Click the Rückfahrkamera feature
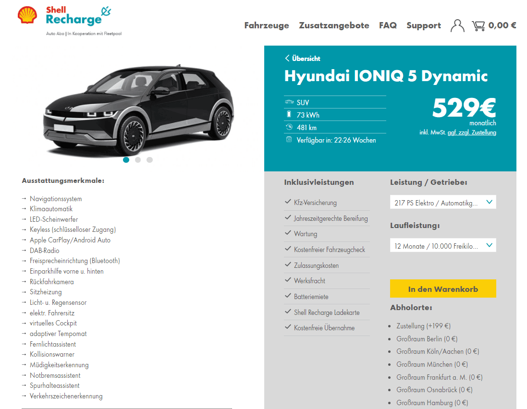Screen dimensions: 527x409 (x=52, y=282)
